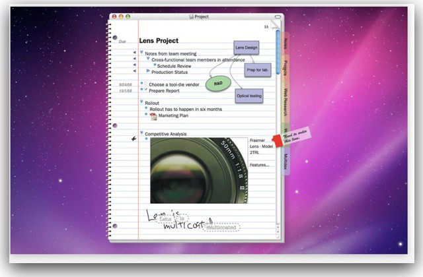
Task: Select the Prep for fab. diagram box
Action: 258,70
